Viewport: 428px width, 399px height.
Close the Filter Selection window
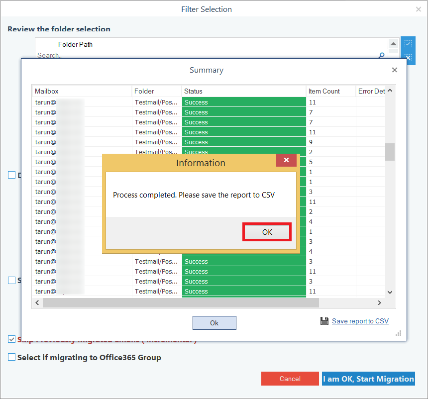click(x=418, y=9)
